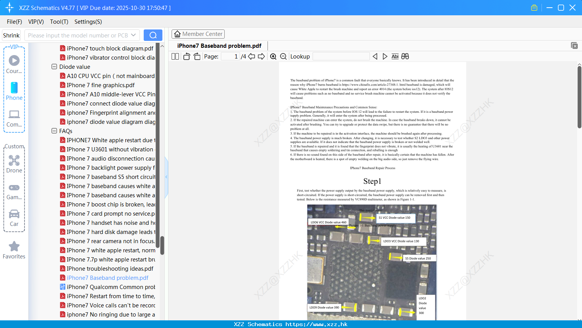
Task: Open the File(F) menu
Action: click(x=15, y=22)
